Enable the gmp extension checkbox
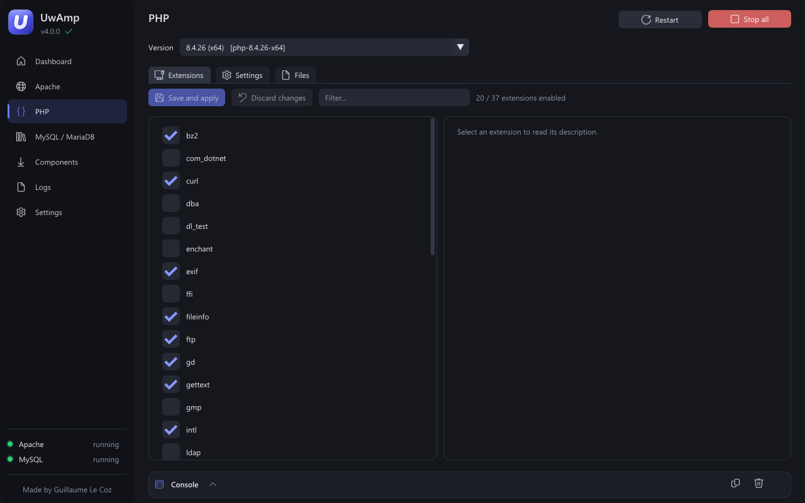 [x=171, y=407]
